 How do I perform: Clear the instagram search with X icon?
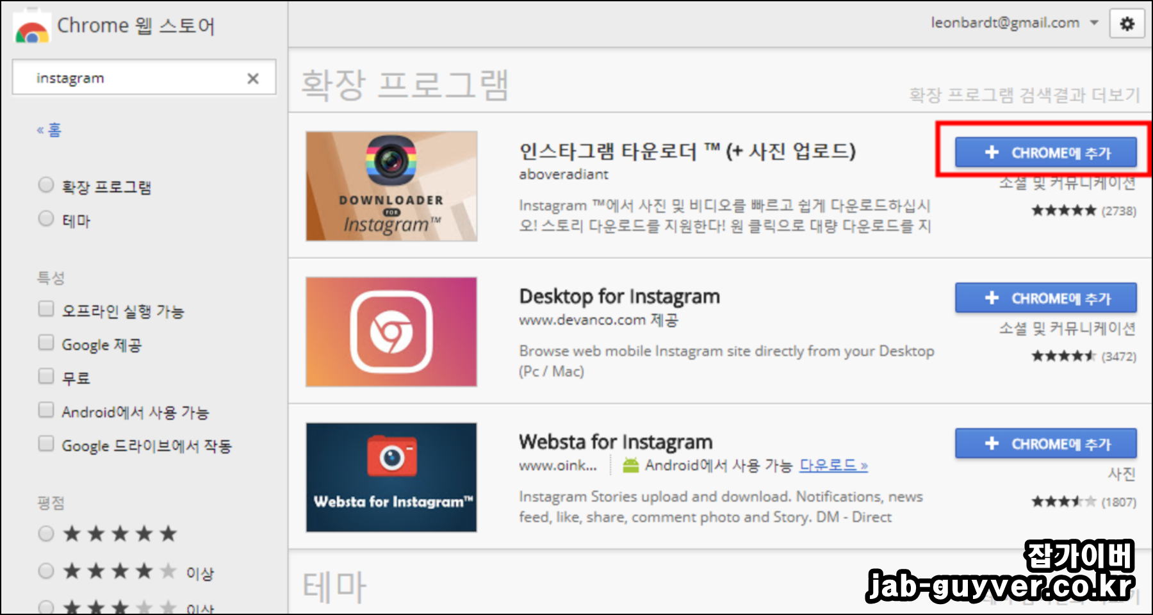pos(253,78)
